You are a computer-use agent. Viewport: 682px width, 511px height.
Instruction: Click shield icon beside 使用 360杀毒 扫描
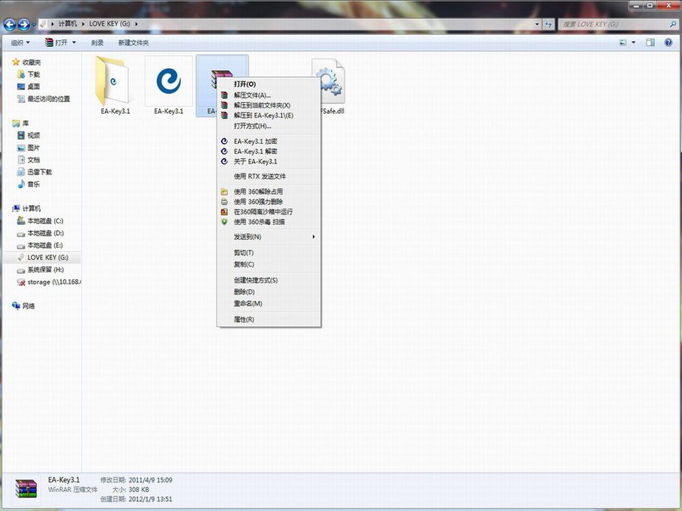(x=224, y=221)
